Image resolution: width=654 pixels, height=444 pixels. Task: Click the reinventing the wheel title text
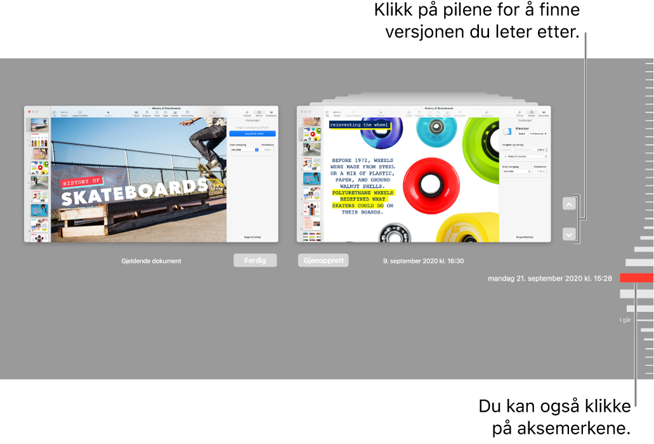click(359, 125)
